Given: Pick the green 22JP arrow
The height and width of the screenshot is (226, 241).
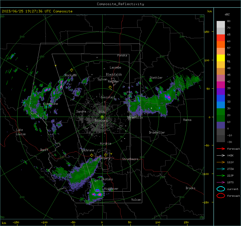Looking at the screenshot, I should [221, 175].
